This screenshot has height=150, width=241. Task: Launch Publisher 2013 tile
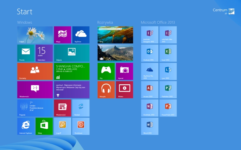point(168,90)
